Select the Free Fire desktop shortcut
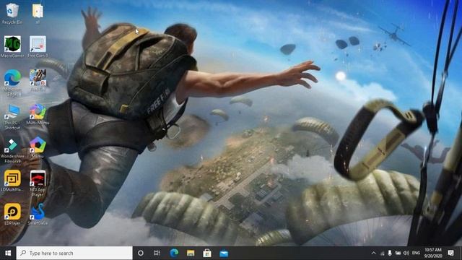 38,80
